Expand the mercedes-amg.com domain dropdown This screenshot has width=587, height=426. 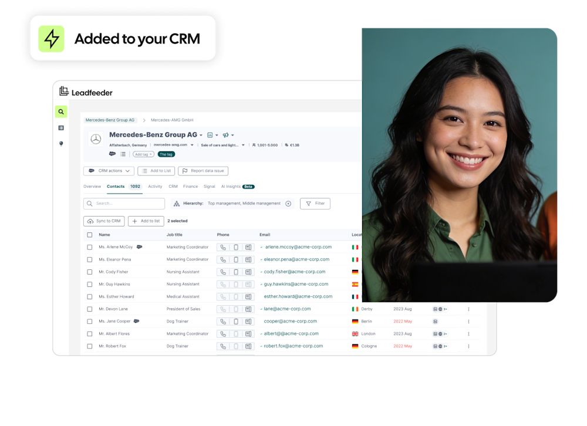click(x=192, y=145)
